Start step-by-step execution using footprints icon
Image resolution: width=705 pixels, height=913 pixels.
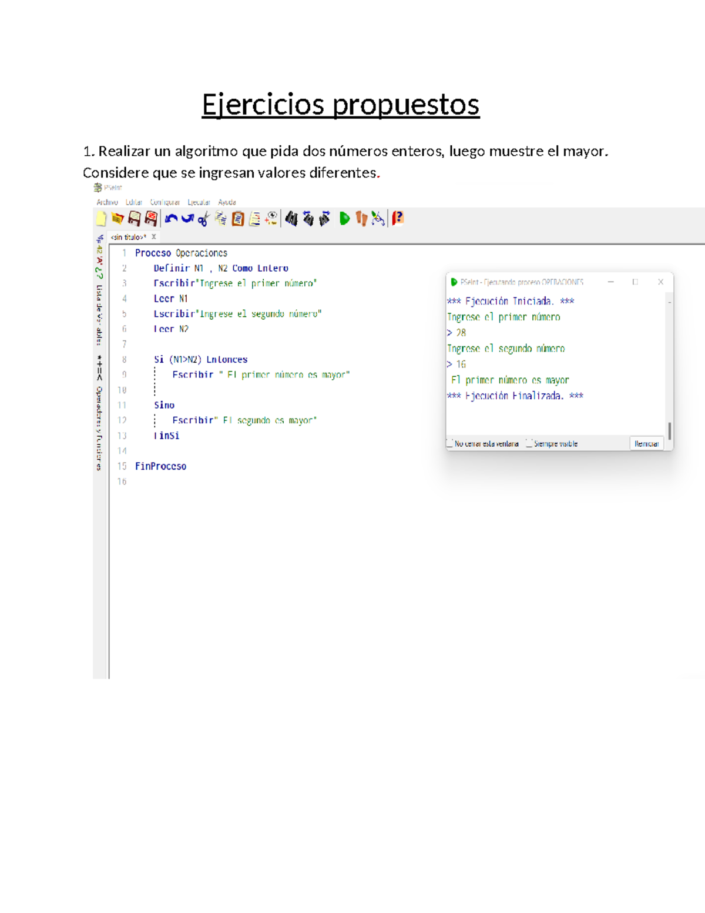(x=360, y=218)
